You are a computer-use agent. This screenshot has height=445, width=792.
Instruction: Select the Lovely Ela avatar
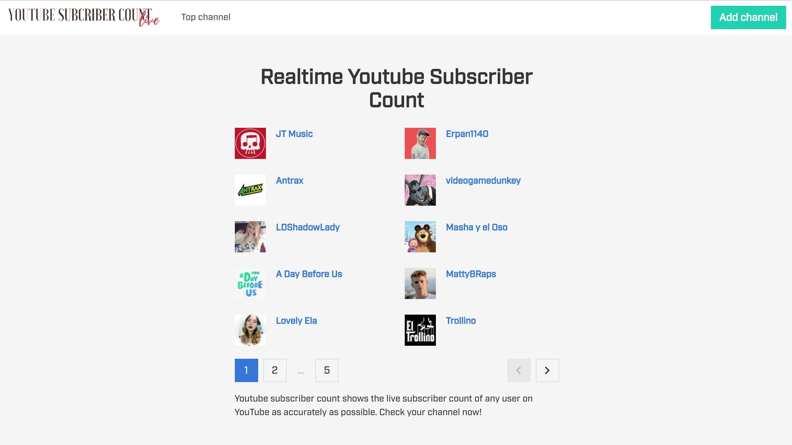250,330
